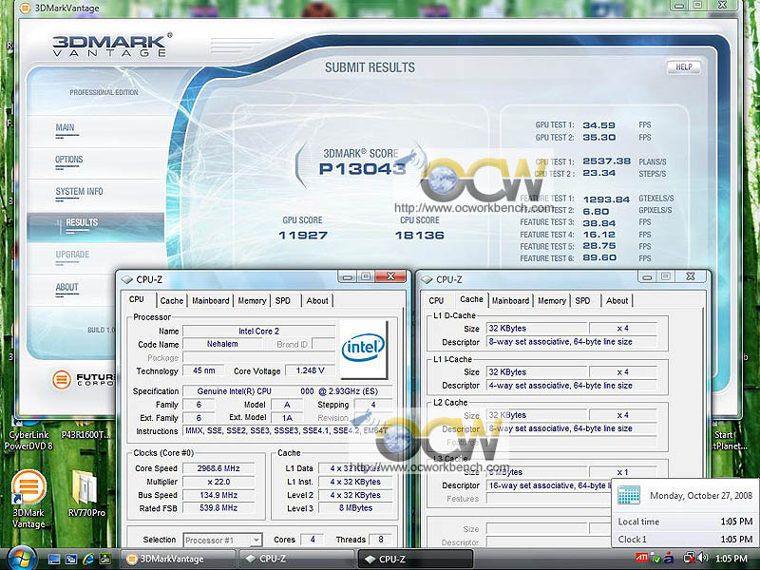Click CPU TEST 1 value 2537.38
760x570 pixels.
click(x=607, y=161)
